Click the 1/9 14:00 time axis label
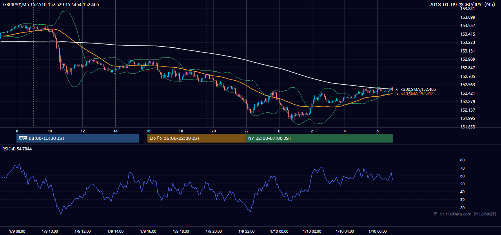 (115, 231)
